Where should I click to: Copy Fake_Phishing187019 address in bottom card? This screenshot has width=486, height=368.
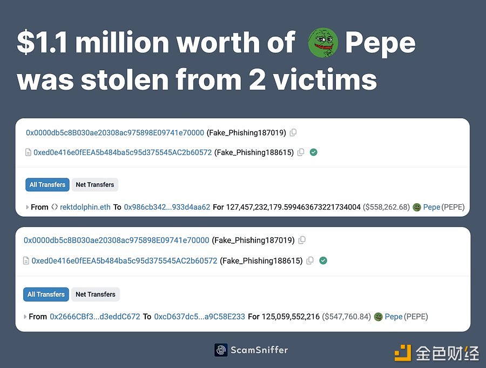click(302, 240)
